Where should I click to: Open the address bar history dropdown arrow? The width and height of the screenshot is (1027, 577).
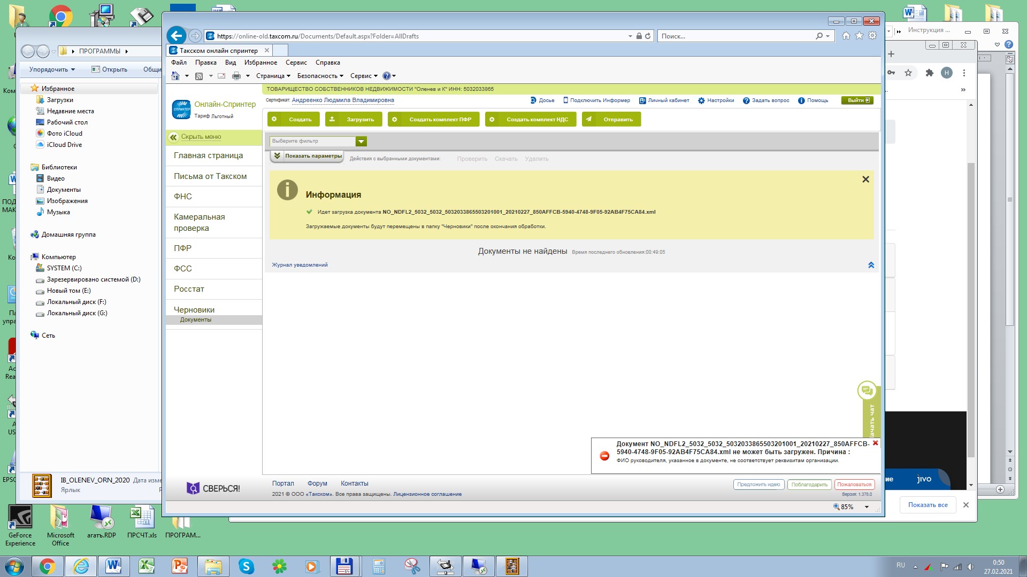(x=630, y=36)
